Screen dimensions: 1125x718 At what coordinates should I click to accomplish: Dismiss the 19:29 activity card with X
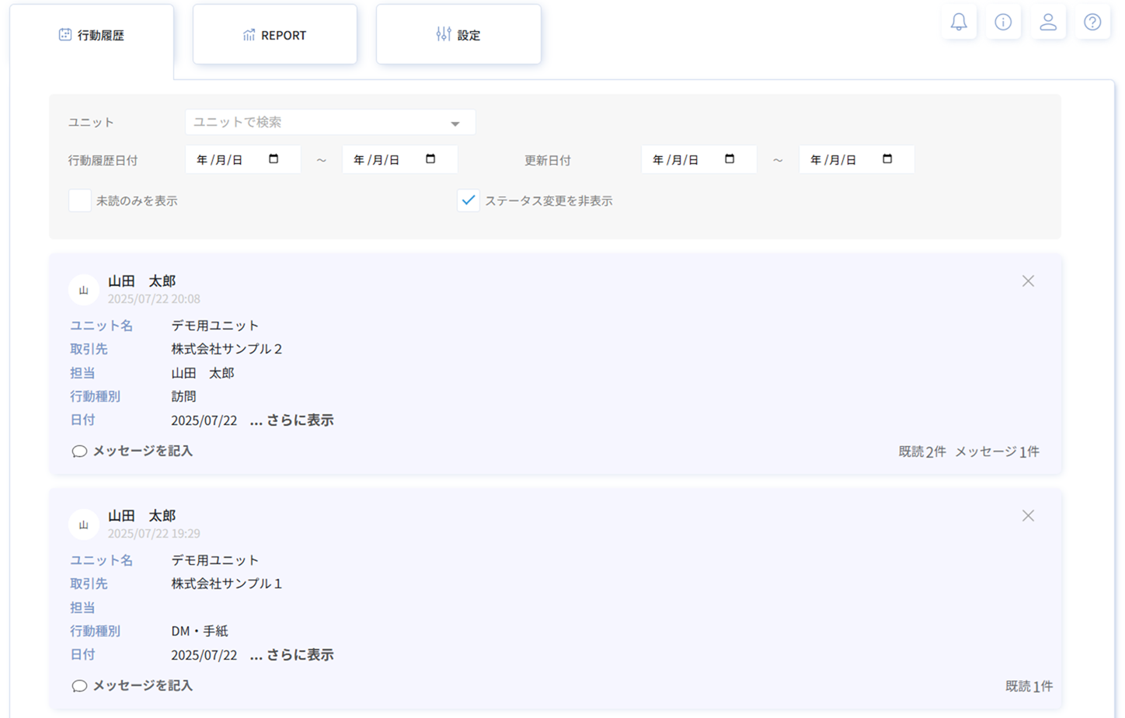tap(1028, 516)
